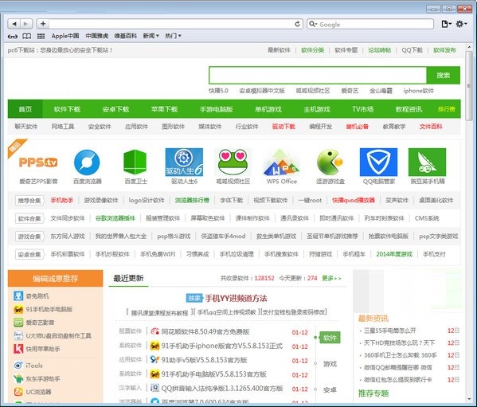The image size is (477, 407).
Task: Open the 手机YY进频道方法 headline
Action: coord(236,298)
